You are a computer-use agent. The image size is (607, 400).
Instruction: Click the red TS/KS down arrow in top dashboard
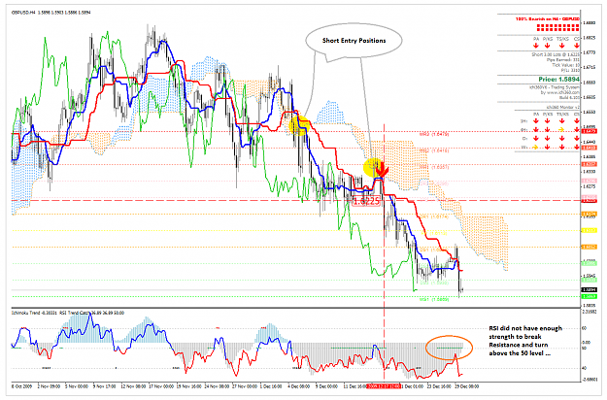pyautogui.click(x=561, y=46)
